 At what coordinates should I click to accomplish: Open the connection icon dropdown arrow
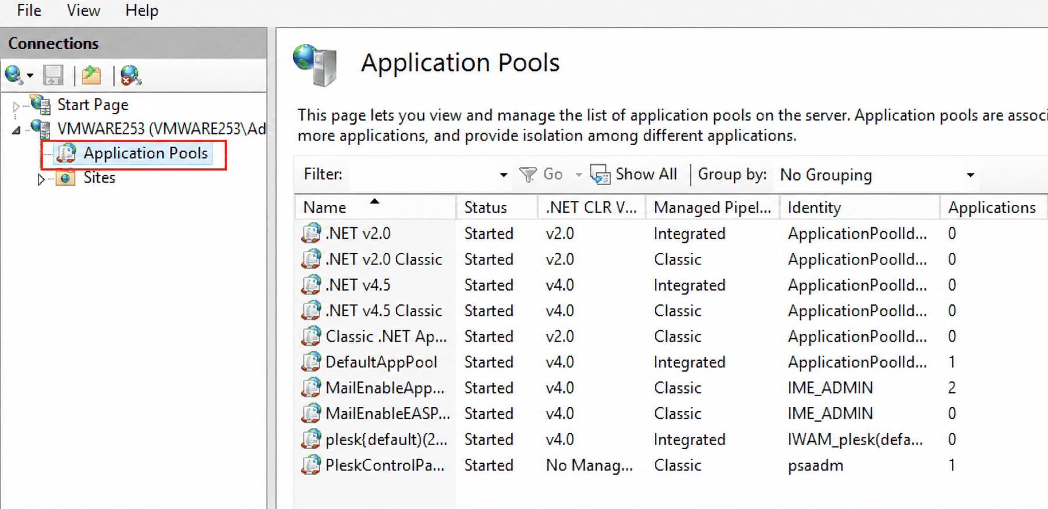pyautogui.click(x=30, y=76)
